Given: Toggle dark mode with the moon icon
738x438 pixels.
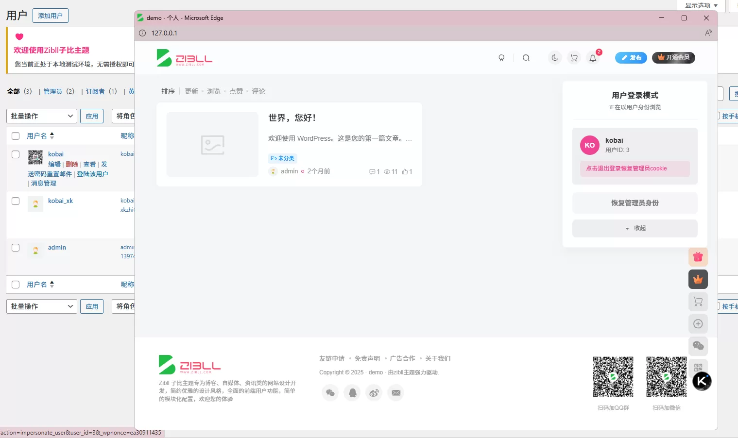Looking at the screenshot, I should (555, 58).
